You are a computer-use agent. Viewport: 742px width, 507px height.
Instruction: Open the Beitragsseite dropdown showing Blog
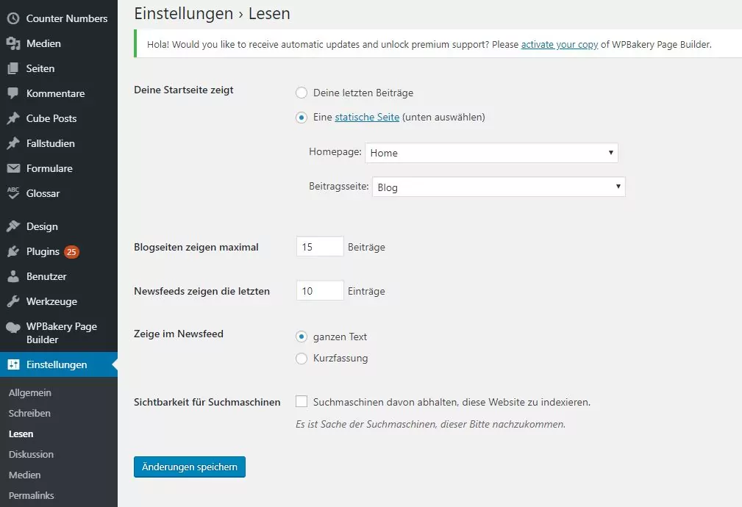click(499, 187)
